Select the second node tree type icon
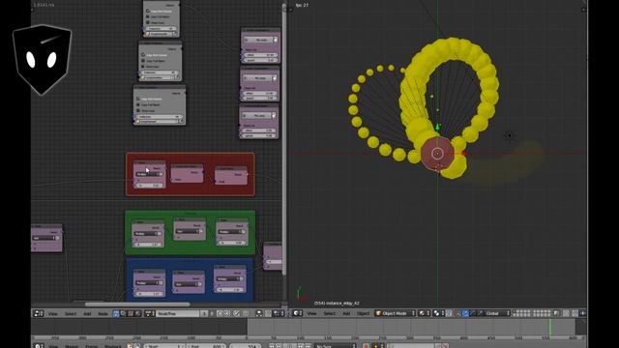 tap(123, 313)
